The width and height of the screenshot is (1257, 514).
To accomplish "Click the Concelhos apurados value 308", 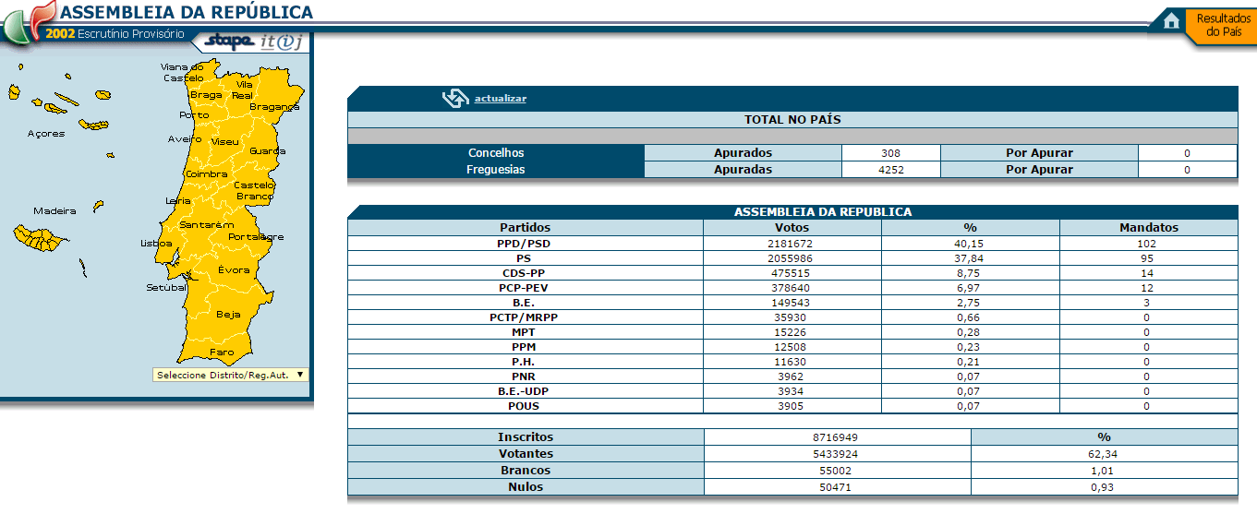I will [x=891, y=153].
